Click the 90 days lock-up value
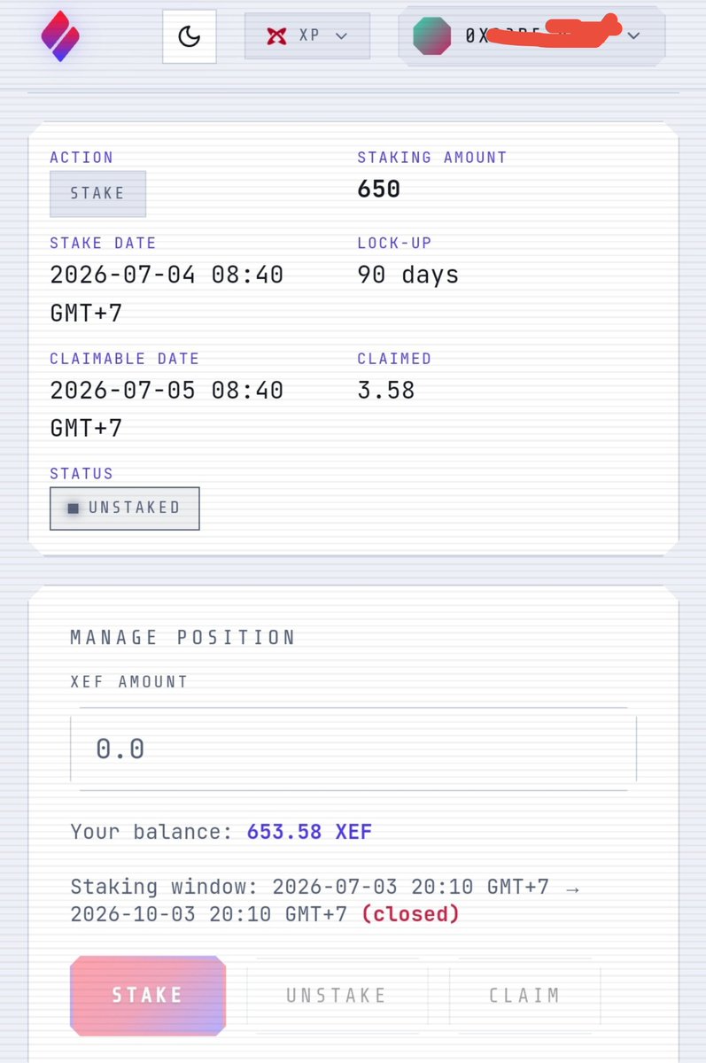 coord(408,275)
